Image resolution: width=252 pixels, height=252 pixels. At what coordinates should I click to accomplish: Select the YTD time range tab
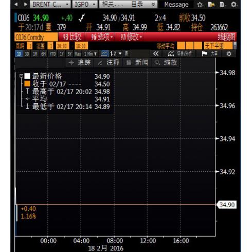pyautogui.click(x=52, y=54)
